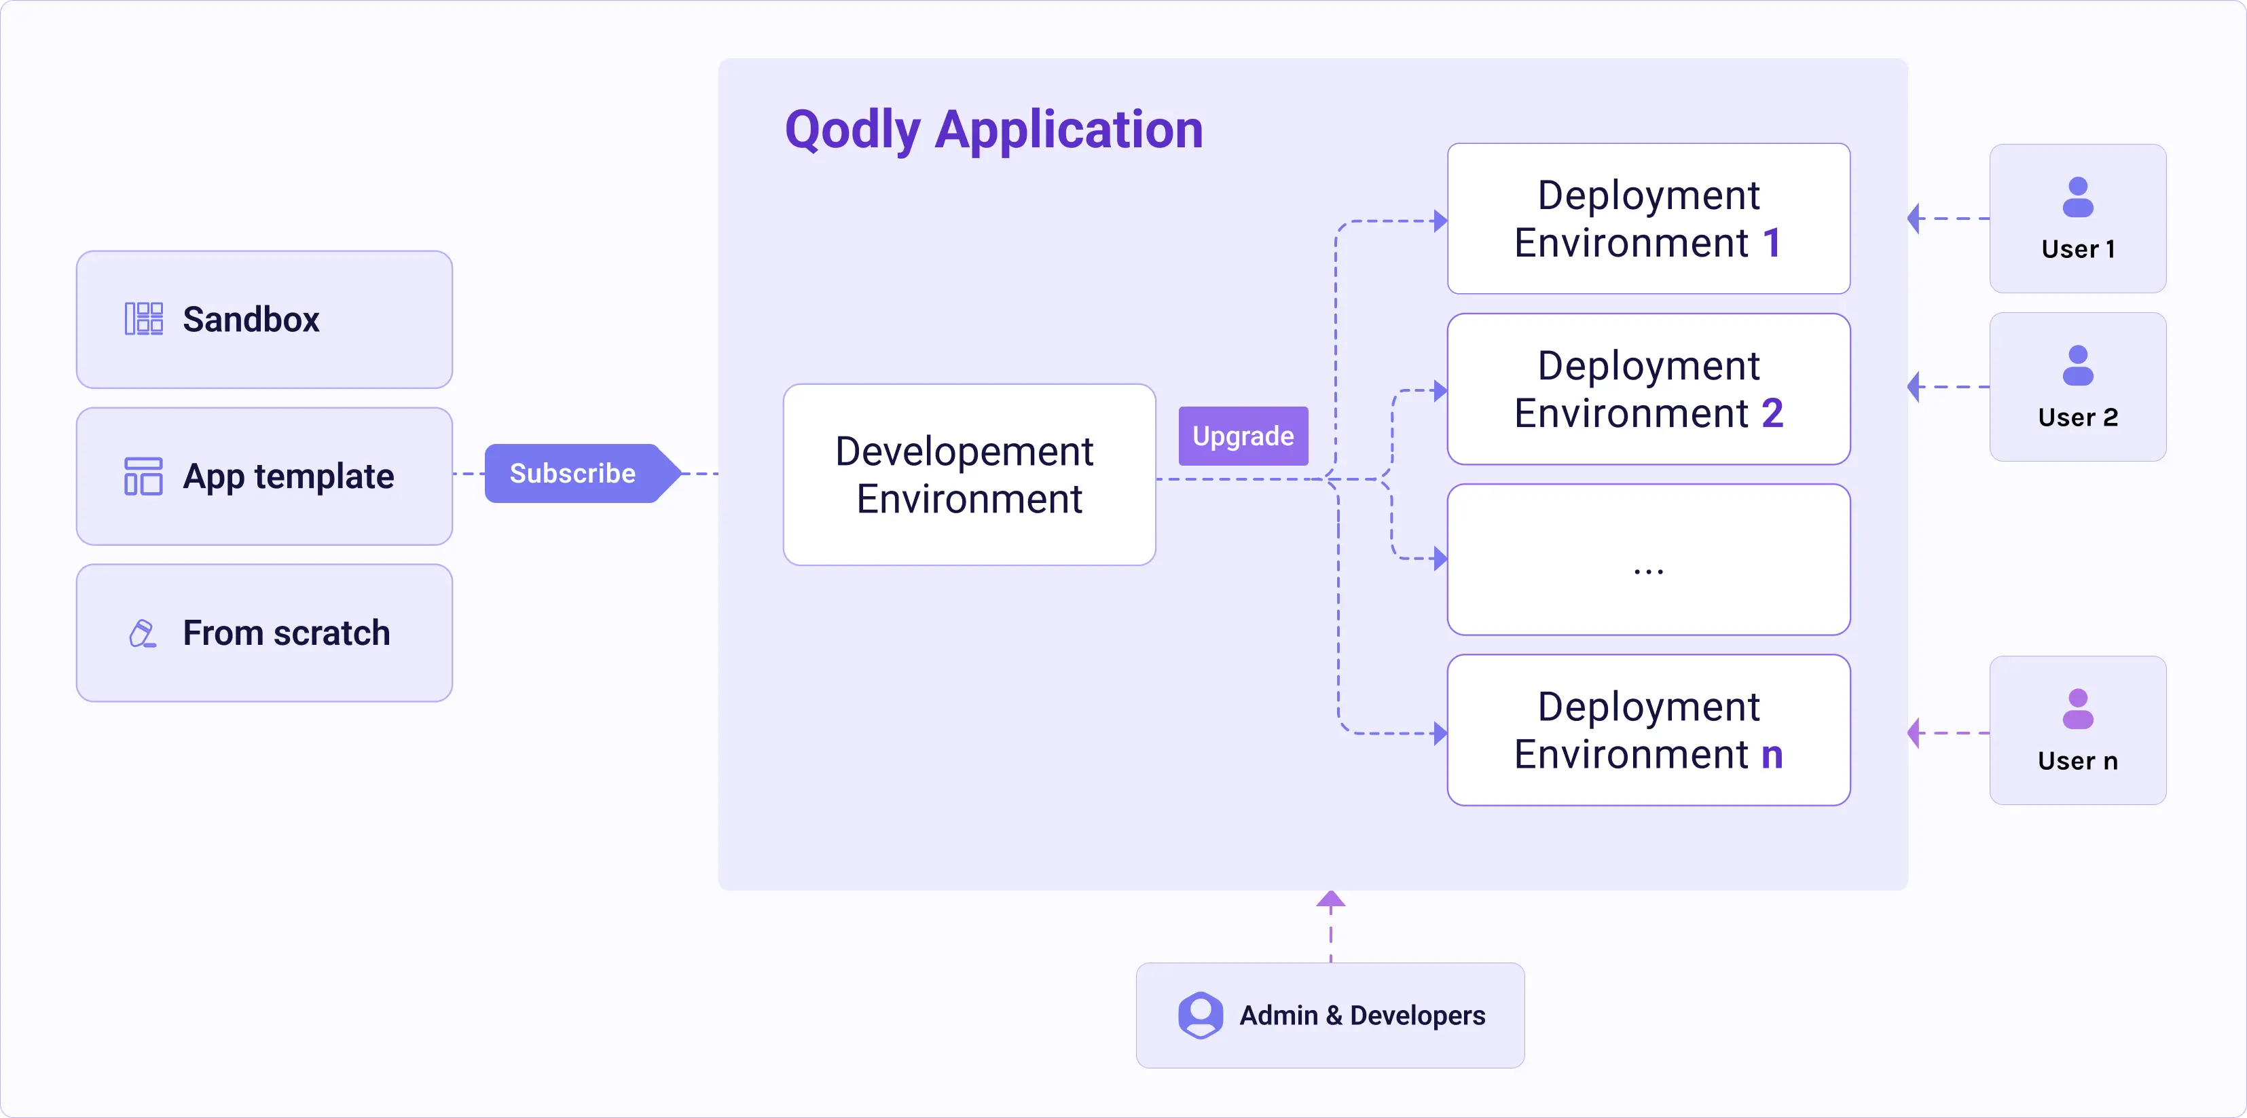Click the User n text label
The width and height of the screenshot is (2247, 1118).
pyautogui.click(x=2078, y=762)
